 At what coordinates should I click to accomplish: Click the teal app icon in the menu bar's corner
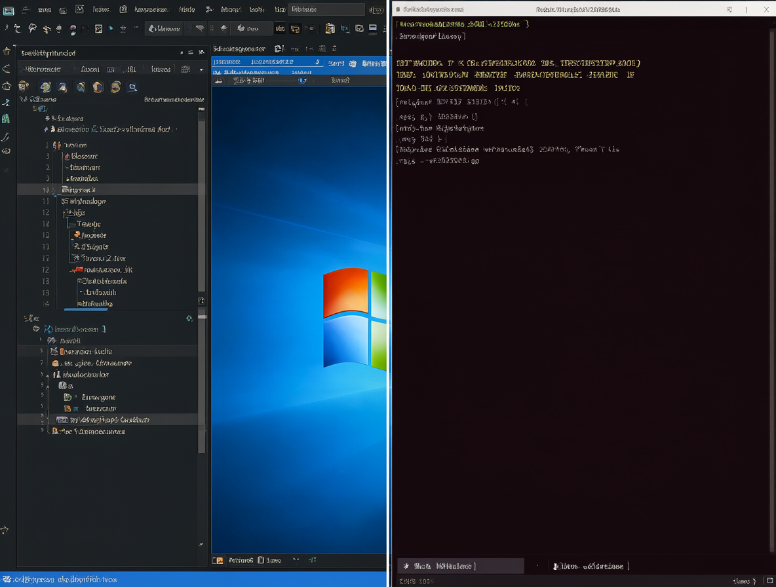(x=9, y=10)
